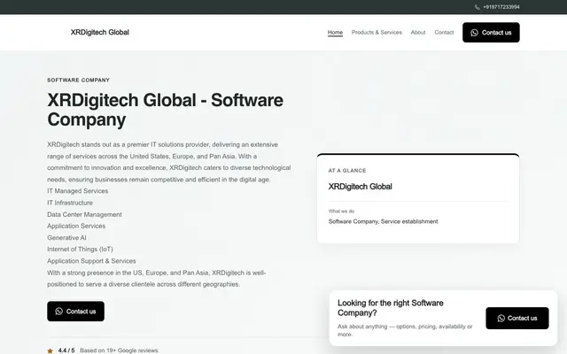Click Contact us in floating popup

(x=517, y=319)
